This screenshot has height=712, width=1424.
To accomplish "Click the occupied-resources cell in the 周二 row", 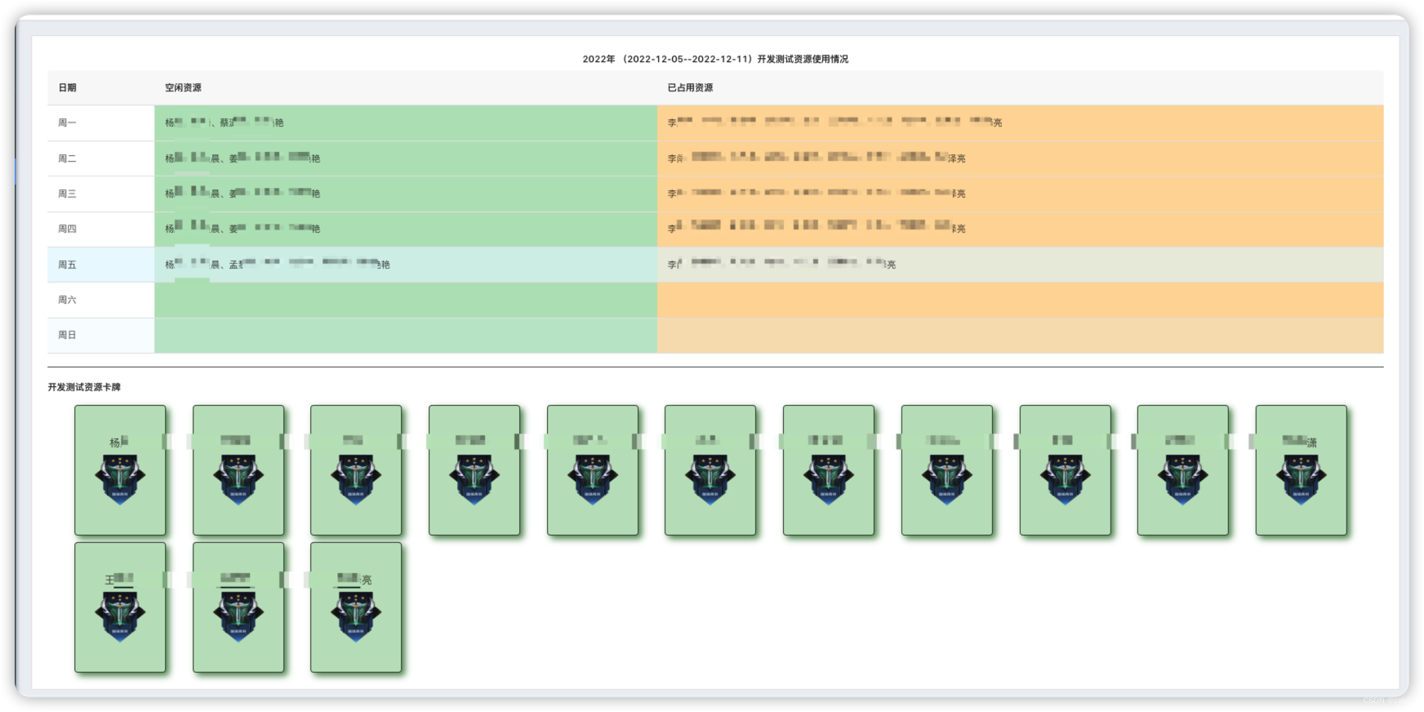I will [1021, 158].
